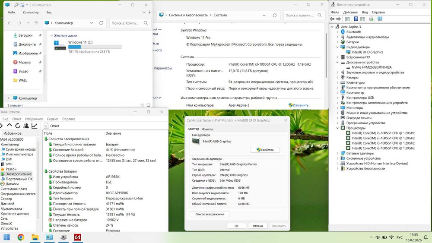Open Chrome from the taskbar

point(21,237)
